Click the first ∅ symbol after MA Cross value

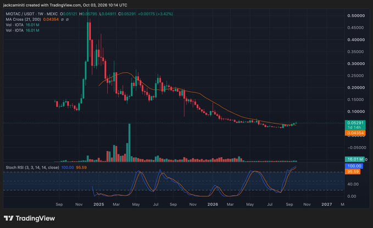62,20
